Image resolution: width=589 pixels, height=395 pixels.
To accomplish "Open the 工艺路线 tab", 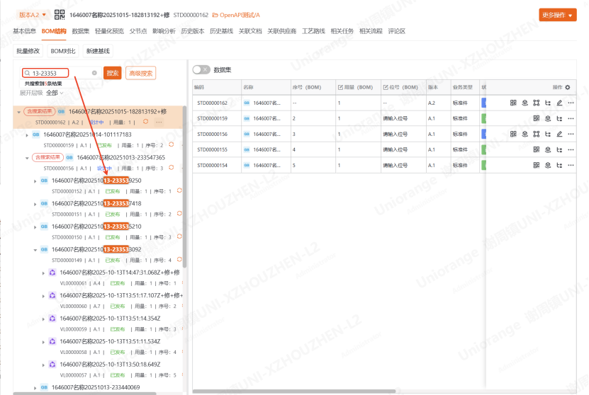I will point(313,31).
